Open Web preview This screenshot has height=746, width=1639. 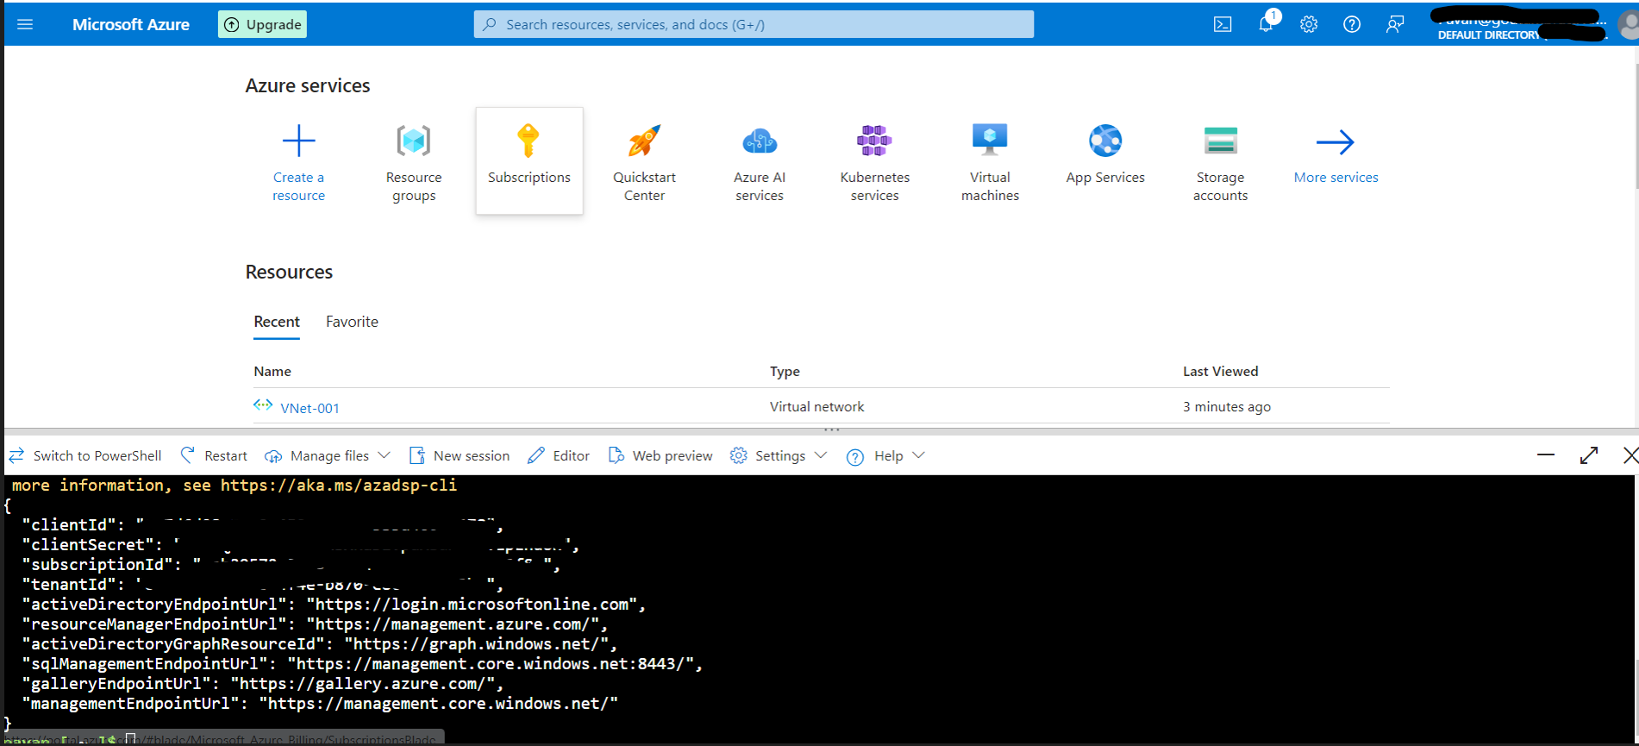[x=660, y=455]
